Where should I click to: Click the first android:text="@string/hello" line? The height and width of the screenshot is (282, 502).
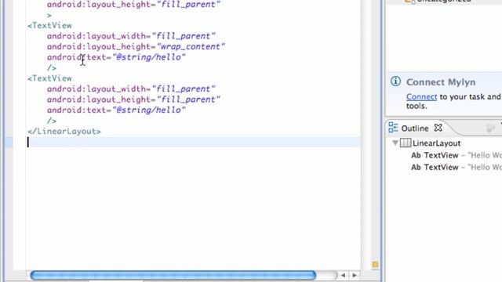116,57
